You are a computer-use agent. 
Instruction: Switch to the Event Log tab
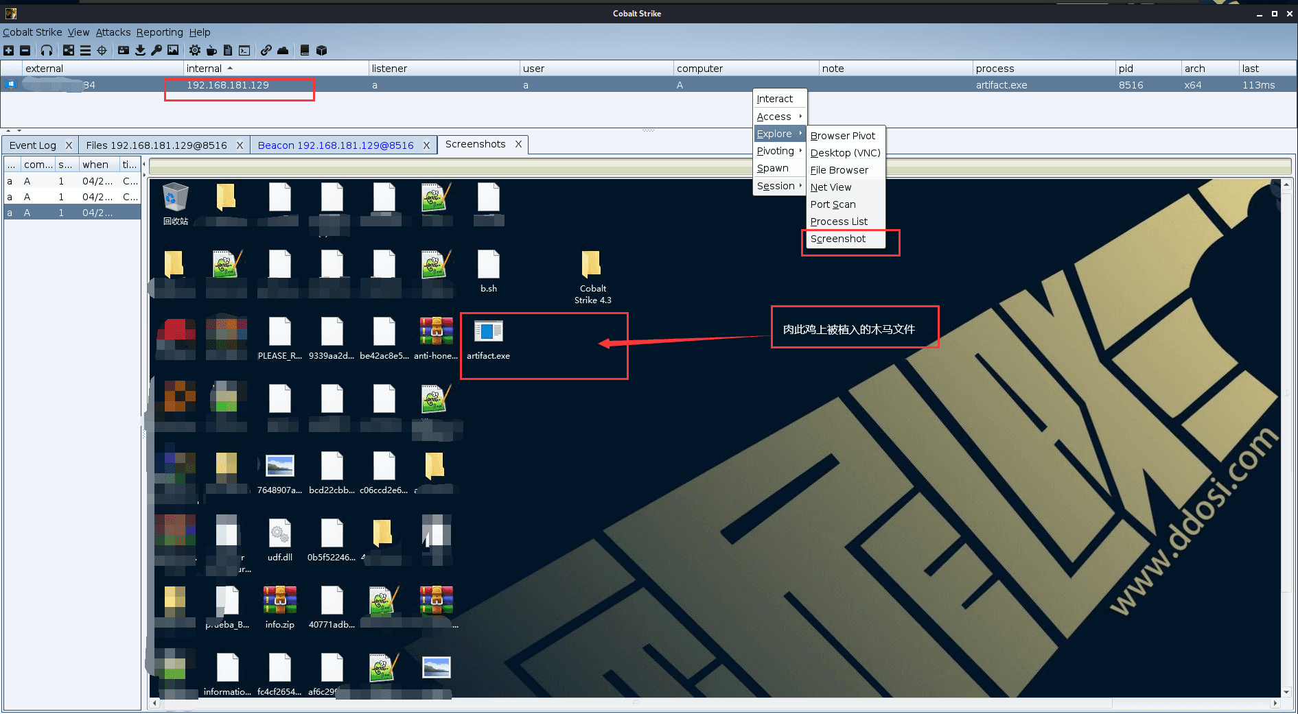(x=33, y=145)
